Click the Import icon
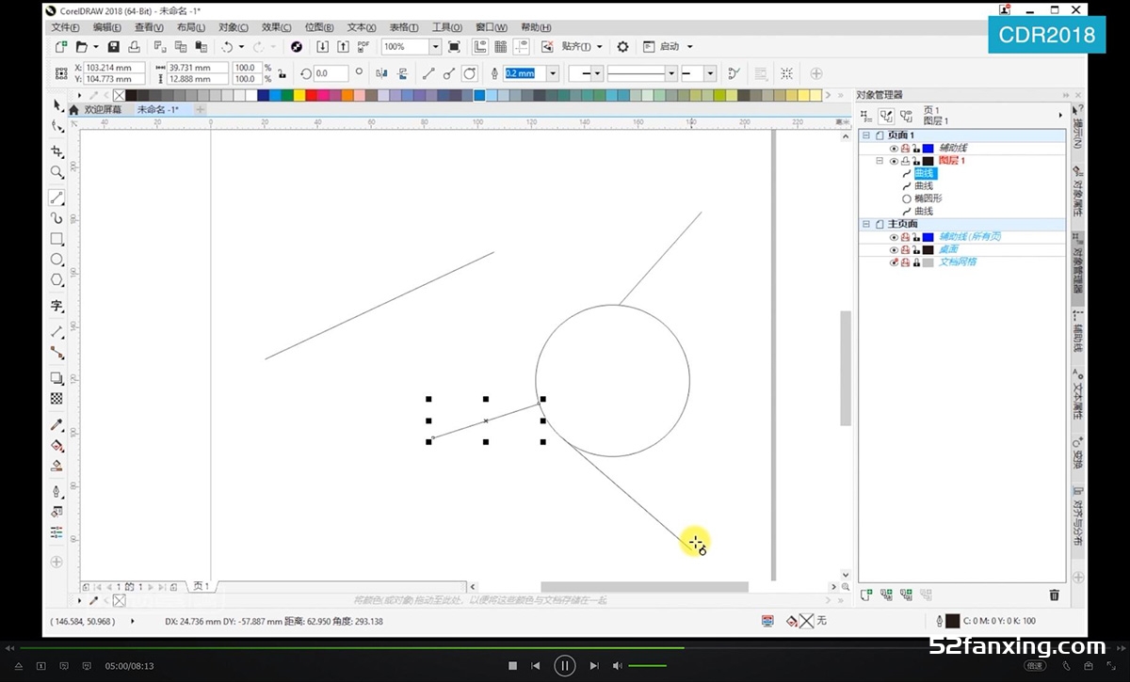The height and width of the screenshot is (682, 1130). click(322, 46)
